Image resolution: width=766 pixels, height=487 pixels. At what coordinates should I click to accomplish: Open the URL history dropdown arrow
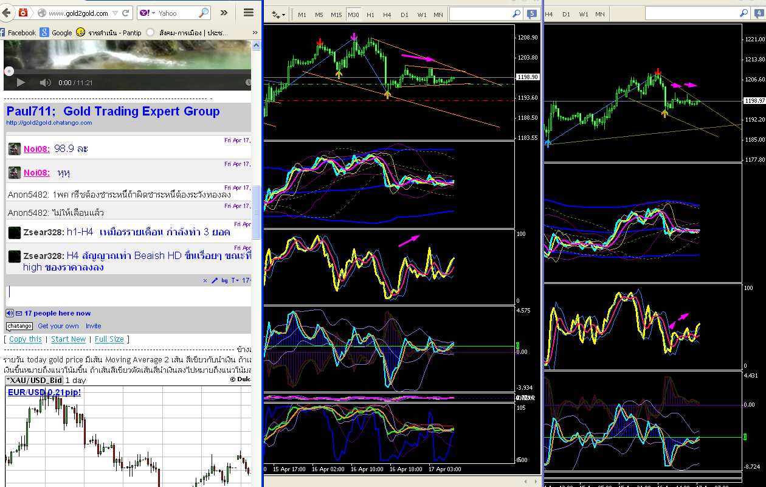(x=116, y=13)
